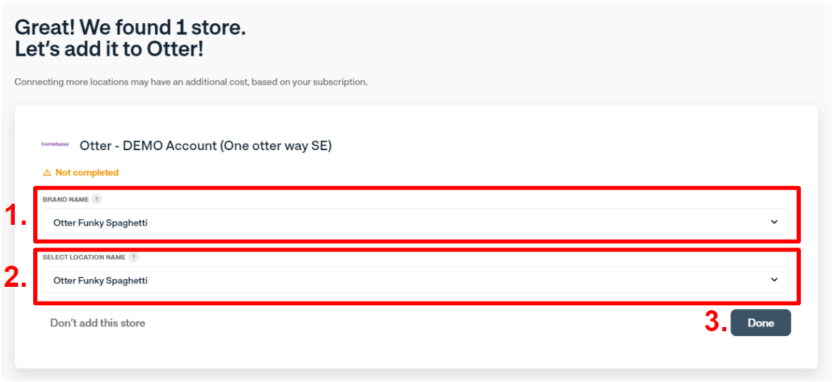Click the Select Location Name help icon
Image resolution: width=834 pixels, height=382 pixels.
[x=133, y=257]
